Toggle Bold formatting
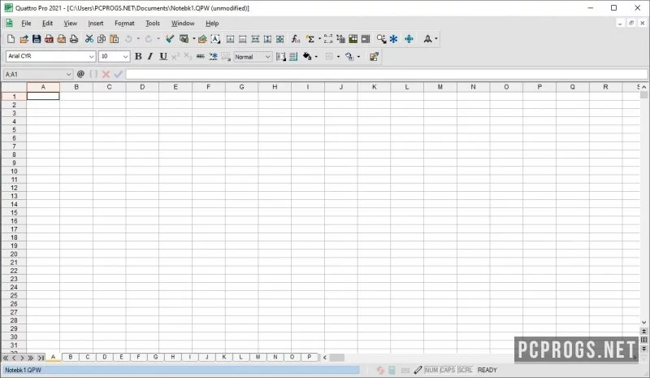The width and height of the screenshot is (650, 378). tap(138, 56)
